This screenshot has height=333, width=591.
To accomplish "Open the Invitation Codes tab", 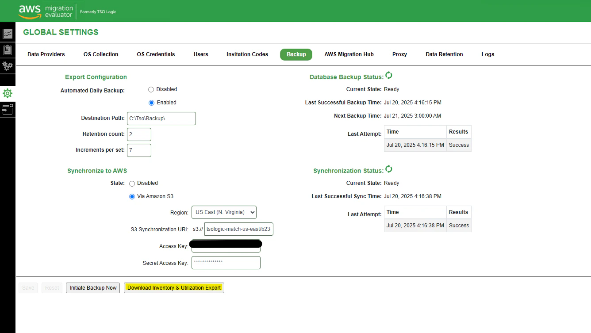I will pos(247,54).
